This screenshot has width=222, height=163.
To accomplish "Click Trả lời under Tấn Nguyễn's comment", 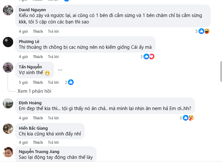I will [x=53, y=82].
